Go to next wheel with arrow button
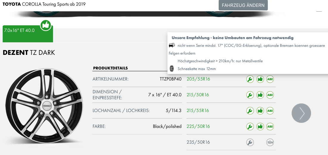 [301, 113]
